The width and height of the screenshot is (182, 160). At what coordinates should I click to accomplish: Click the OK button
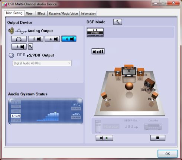click(168, 154)
